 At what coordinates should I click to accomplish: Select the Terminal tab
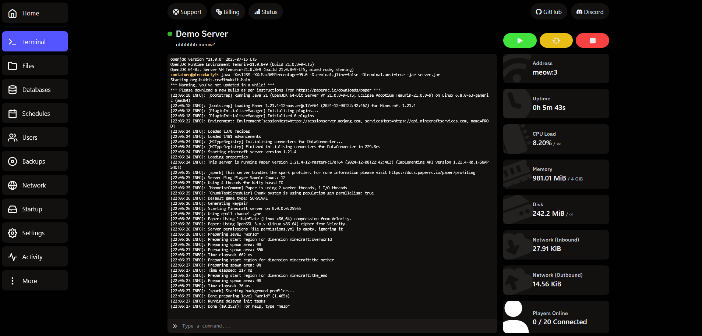click(35, 42)
